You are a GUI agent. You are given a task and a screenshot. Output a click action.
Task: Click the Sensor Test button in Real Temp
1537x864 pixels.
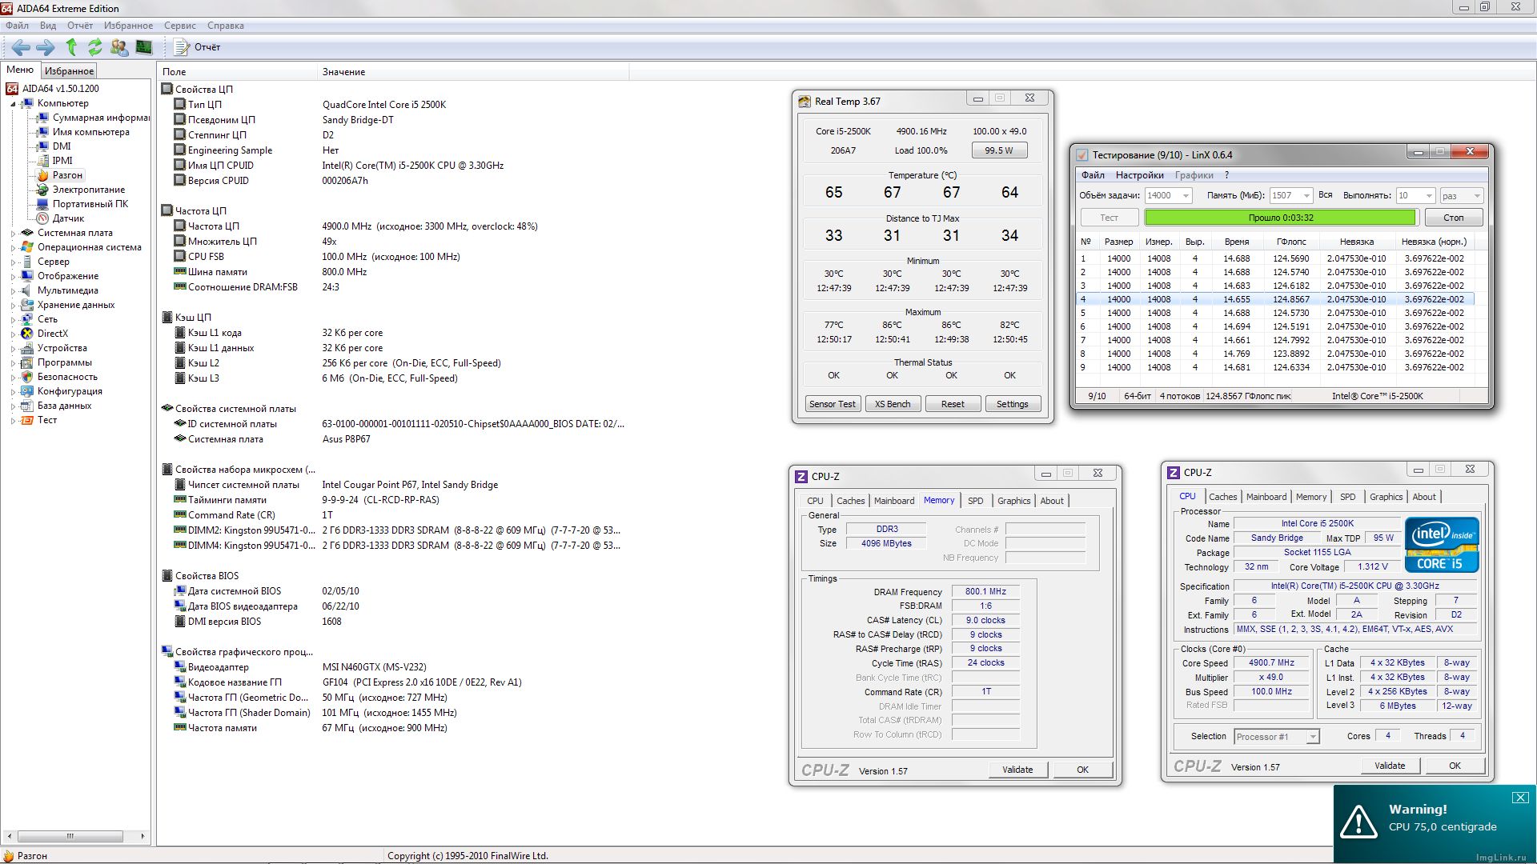[832, 404]
